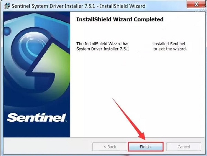Screen dimensions: 207x156
Task: Click the text "The InstallShield Wizard has"
Action: (x=102, y=44)
